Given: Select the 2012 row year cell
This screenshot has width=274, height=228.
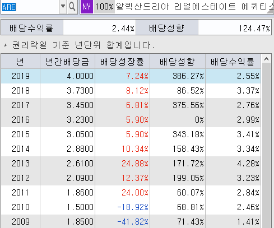Looking at the screenshot, I should (21, 178).
